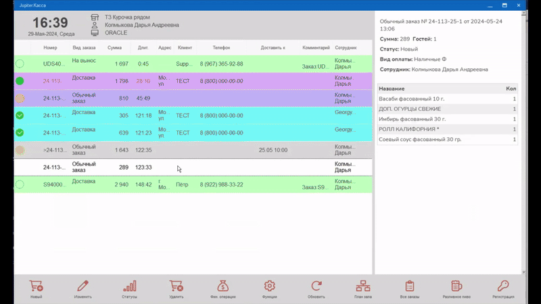541x304 pixels.
Task: Click client name Пётр
Action: coord(182,184)
